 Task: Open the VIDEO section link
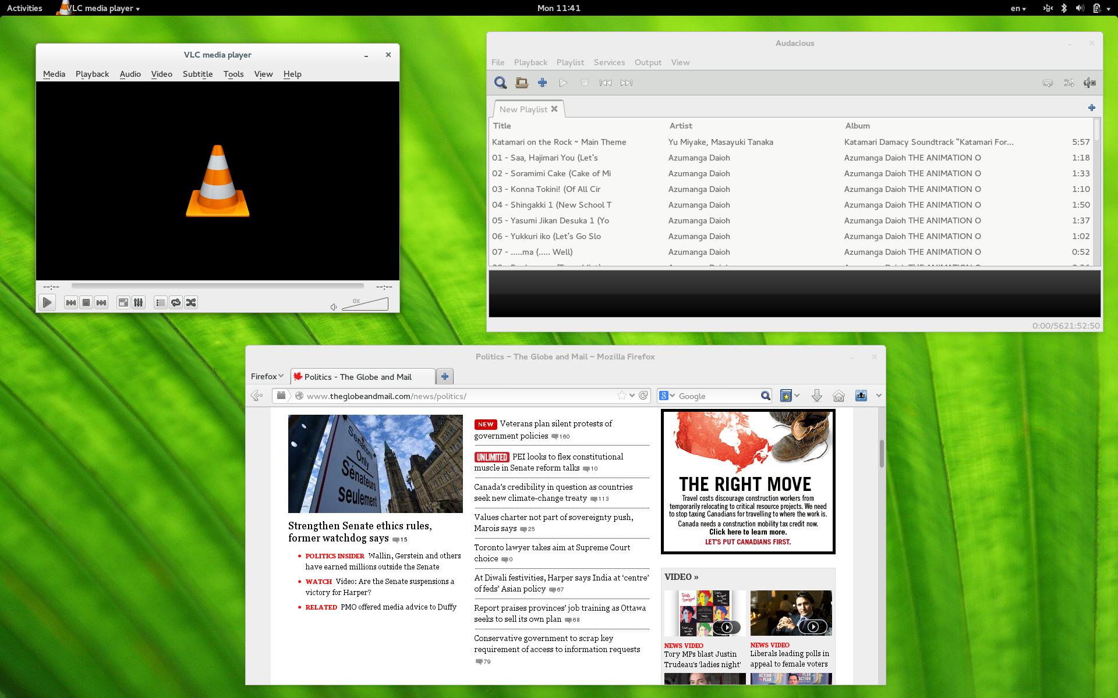pyautogui.click(x=681, y=577)
